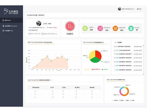Image resolution: width=147 pixels, height=110 pixels.
Task: Click the green slice of the pie chart
Action: 95,60
